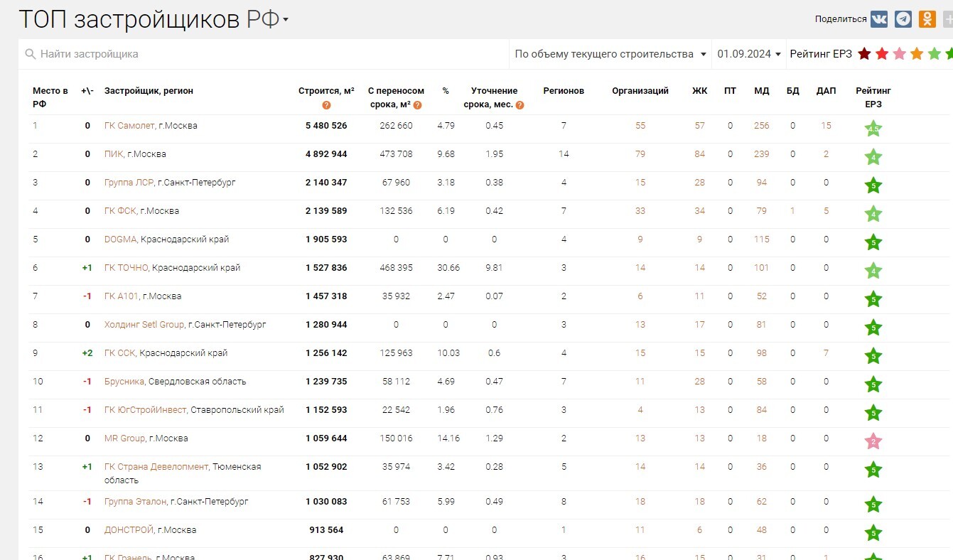Open help icon under Строится, м²
This screenshot has width=953, height=560.
click(x=326, y=105)
